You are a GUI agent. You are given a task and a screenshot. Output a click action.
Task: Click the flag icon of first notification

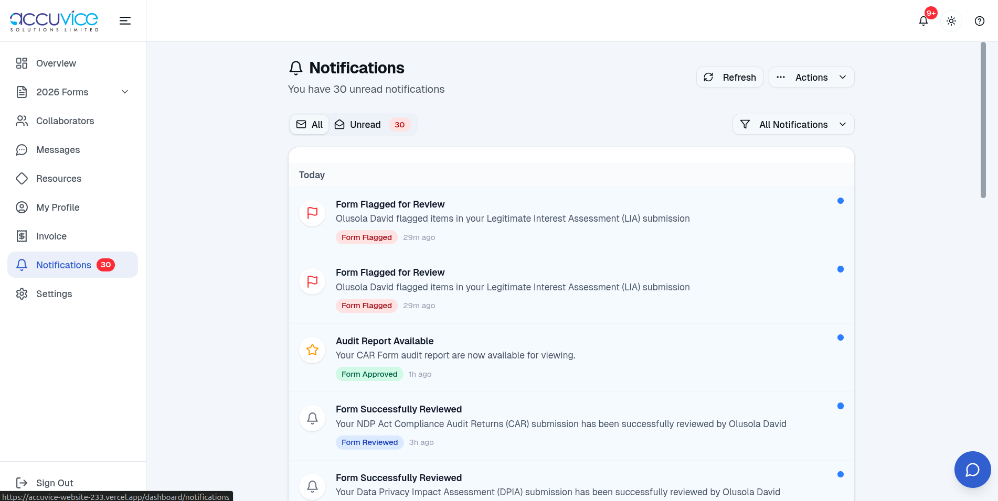coord(312,213)
